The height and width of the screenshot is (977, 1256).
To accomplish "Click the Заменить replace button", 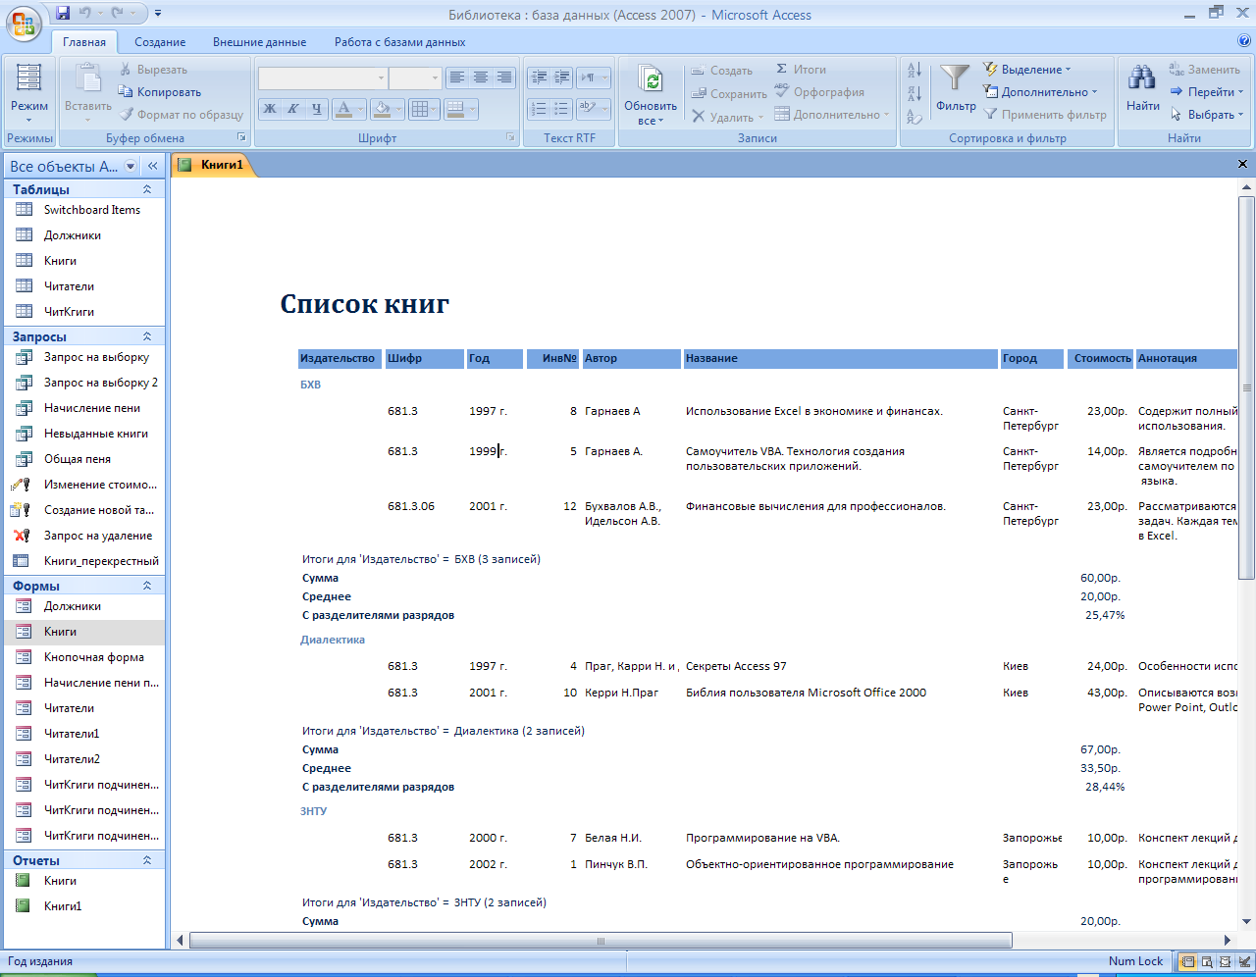I will tap(1205, 70).
